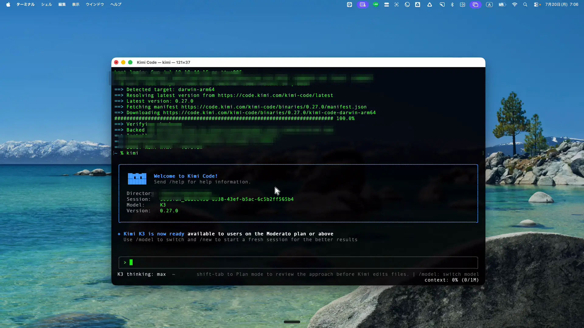Click the first spiral status icon in menu bar

click(x=349, y=5)
